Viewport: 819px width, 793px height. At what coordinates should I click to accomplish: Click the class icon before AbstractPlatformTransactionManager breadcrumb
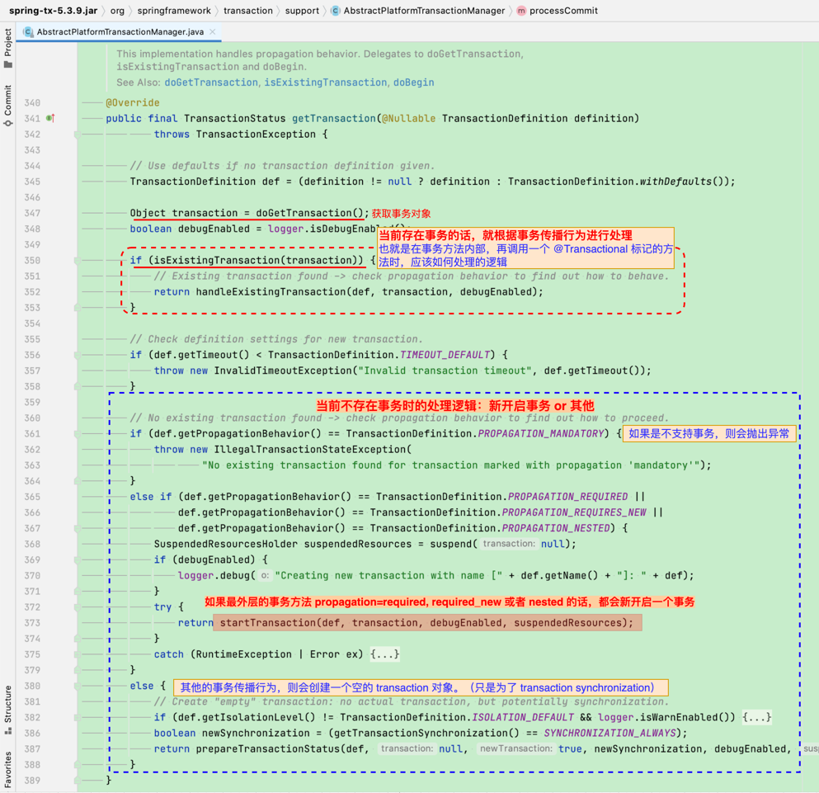coord(336,11)
